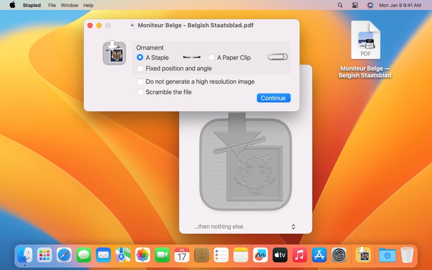Launch Safari from the Dock
This screenshot has width=432, height=270.
[x=64, y=255]
